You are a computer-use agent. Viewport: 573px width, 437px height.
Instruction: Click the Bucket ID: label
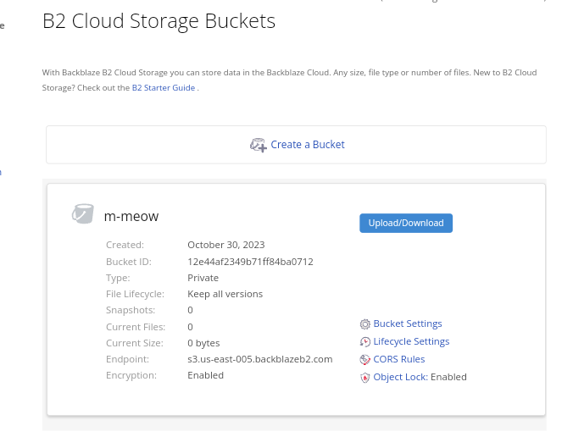tap(129, 262)
